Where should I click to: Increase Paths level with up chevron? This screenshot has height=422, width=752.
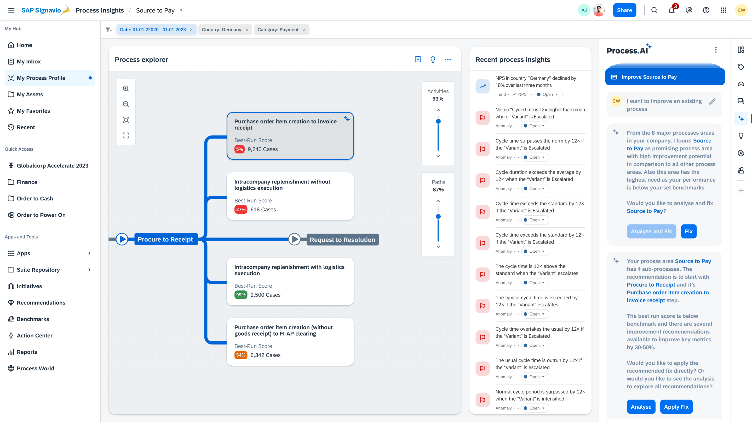438,201
